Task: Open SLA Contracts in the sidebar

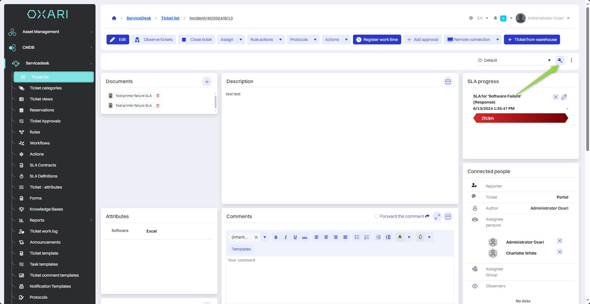Action: (43, 165)
